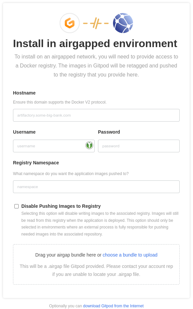The height and width of the screenshot is (309, 193).
Task: Click the Username field label
Action: pyautogui.click(x=24, y=132)
